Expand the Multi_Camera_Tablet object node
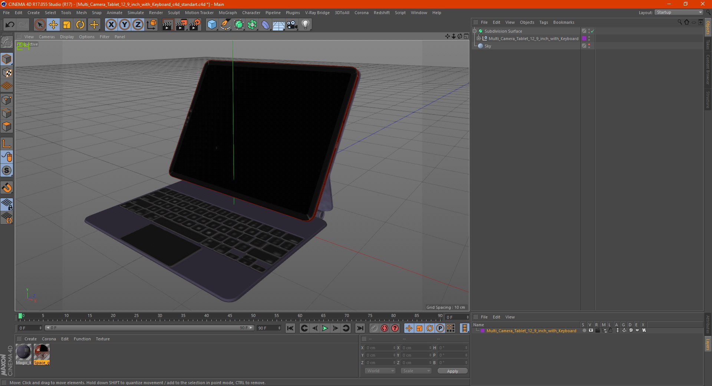The width and height of the screenshot is (712, 386). (x=479, y=38)
